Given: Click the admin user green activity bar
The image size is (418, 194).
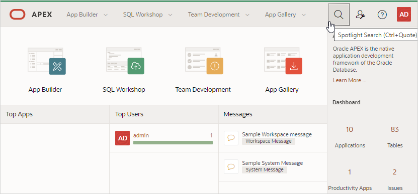Looking at the screenshot, I should pos(173,143).
